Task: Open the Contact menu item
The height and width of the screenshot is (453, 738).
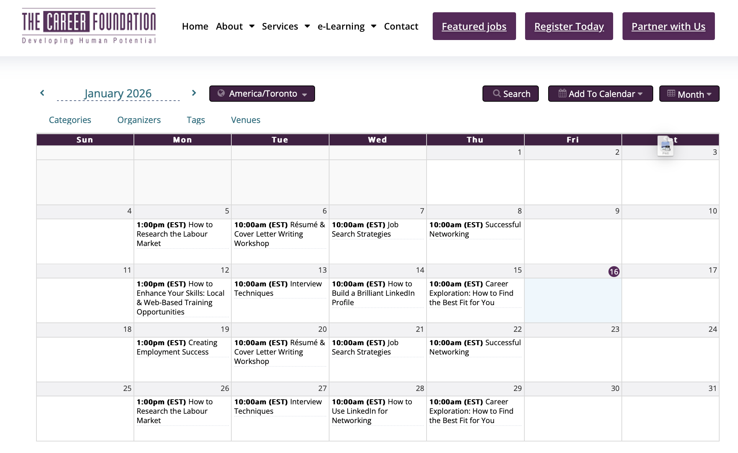Action: [401, 26]
